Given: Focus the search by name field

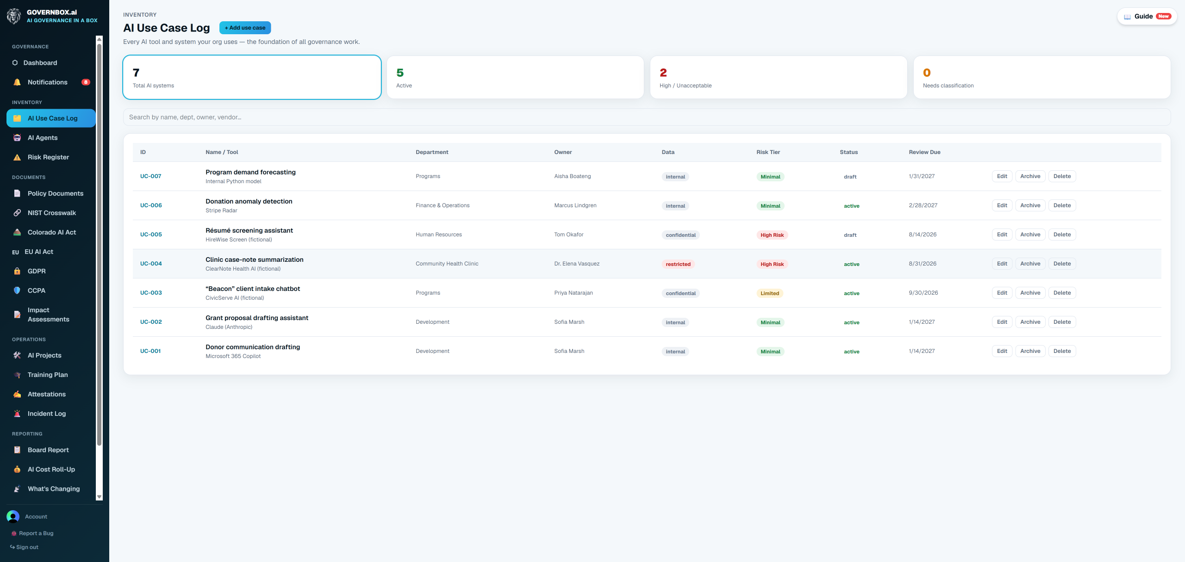Looking at the screenshot, I should 647,117.
